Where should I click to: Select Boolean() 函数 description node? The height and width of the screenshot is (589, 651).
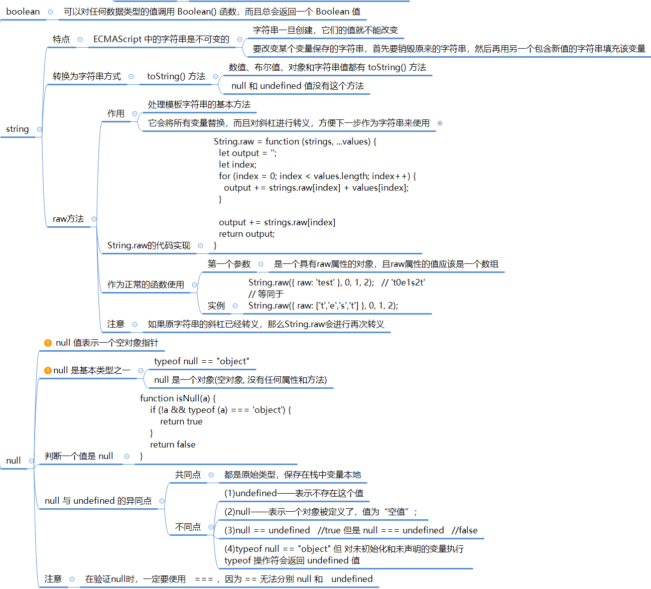point(212,12)
